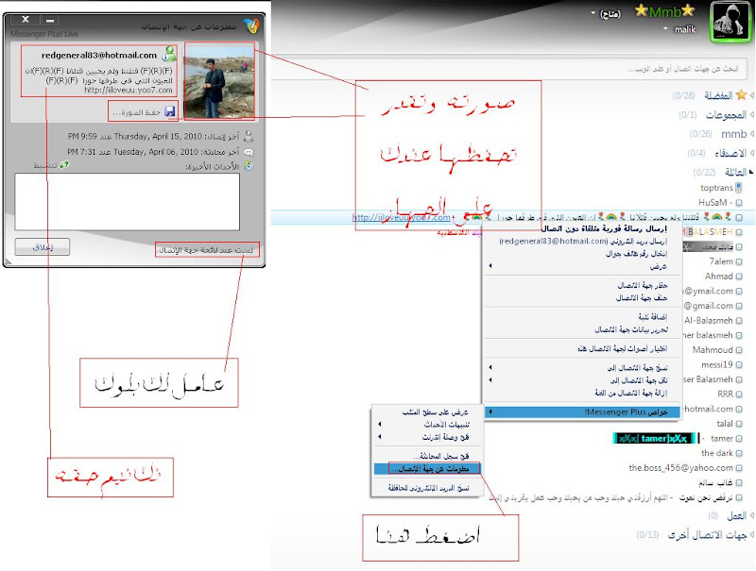
Task: Click the refresh icon beside تنشيط
Action: pyautogui.click(x=63, y=163)
